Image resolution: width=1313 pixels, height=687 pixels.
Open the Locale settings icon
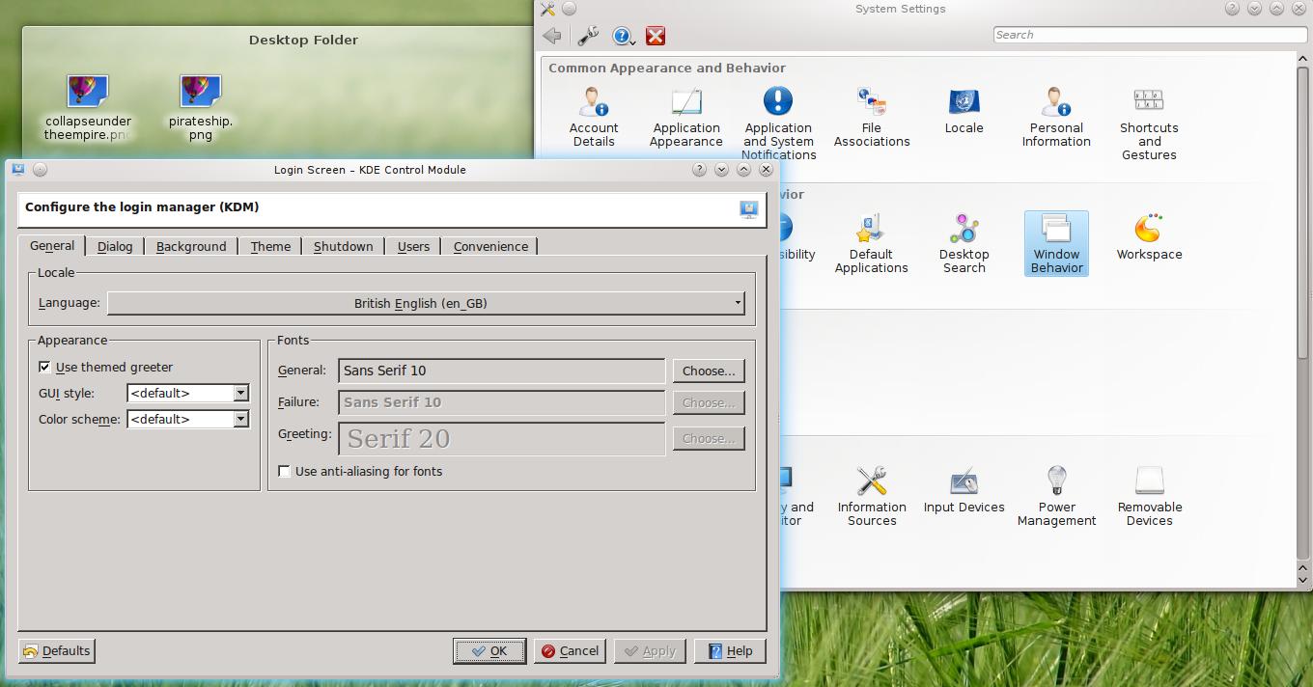[964, 111]
